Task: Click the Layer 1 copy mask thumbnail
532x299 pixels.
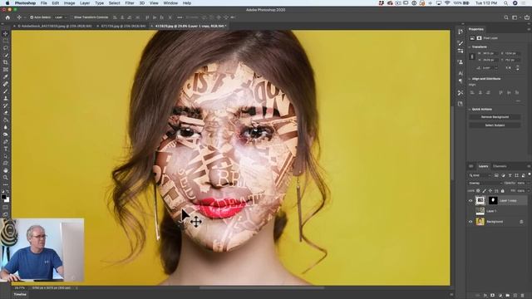Action: [493, 201]
